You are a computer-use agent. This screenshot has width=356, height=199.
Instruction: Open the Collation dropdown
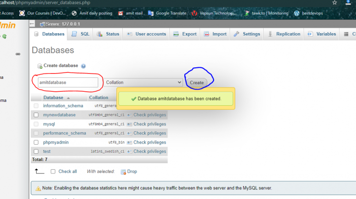[x=143, y=82]
